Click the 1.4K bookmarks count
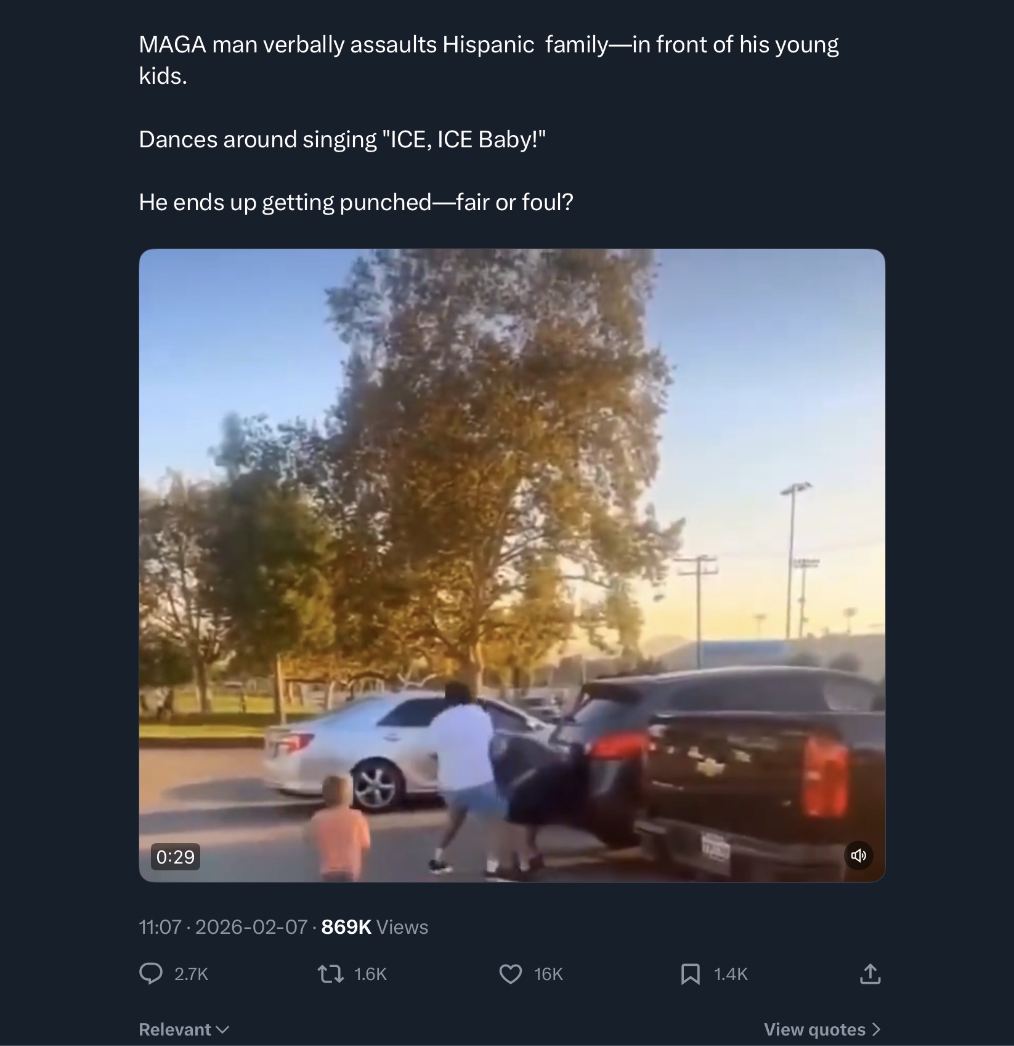This screenshot has height=1046, width=1014. 731,974
